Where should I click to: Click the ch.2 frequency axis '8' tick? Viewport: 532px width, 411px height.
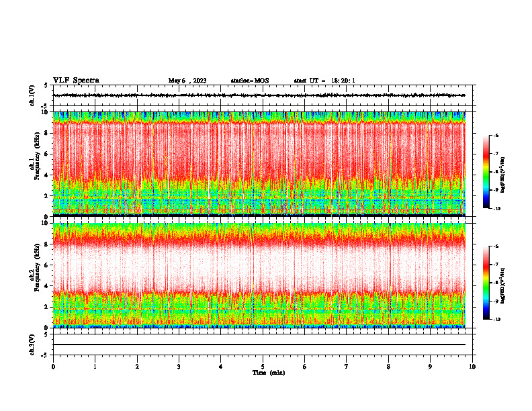46,244
